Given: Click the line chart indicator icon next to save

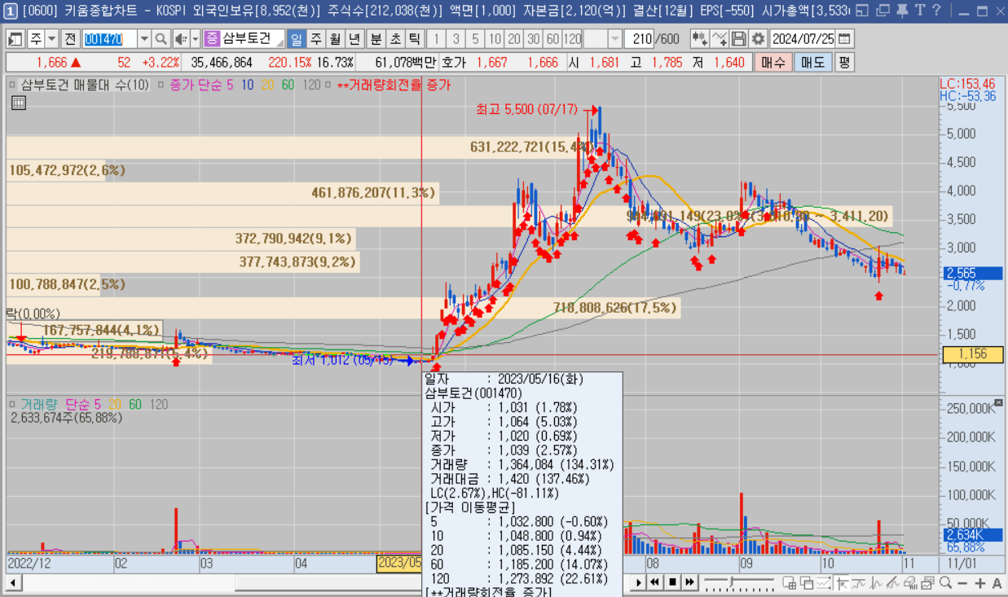Looking at the screenshot, I should pos(720,39).
